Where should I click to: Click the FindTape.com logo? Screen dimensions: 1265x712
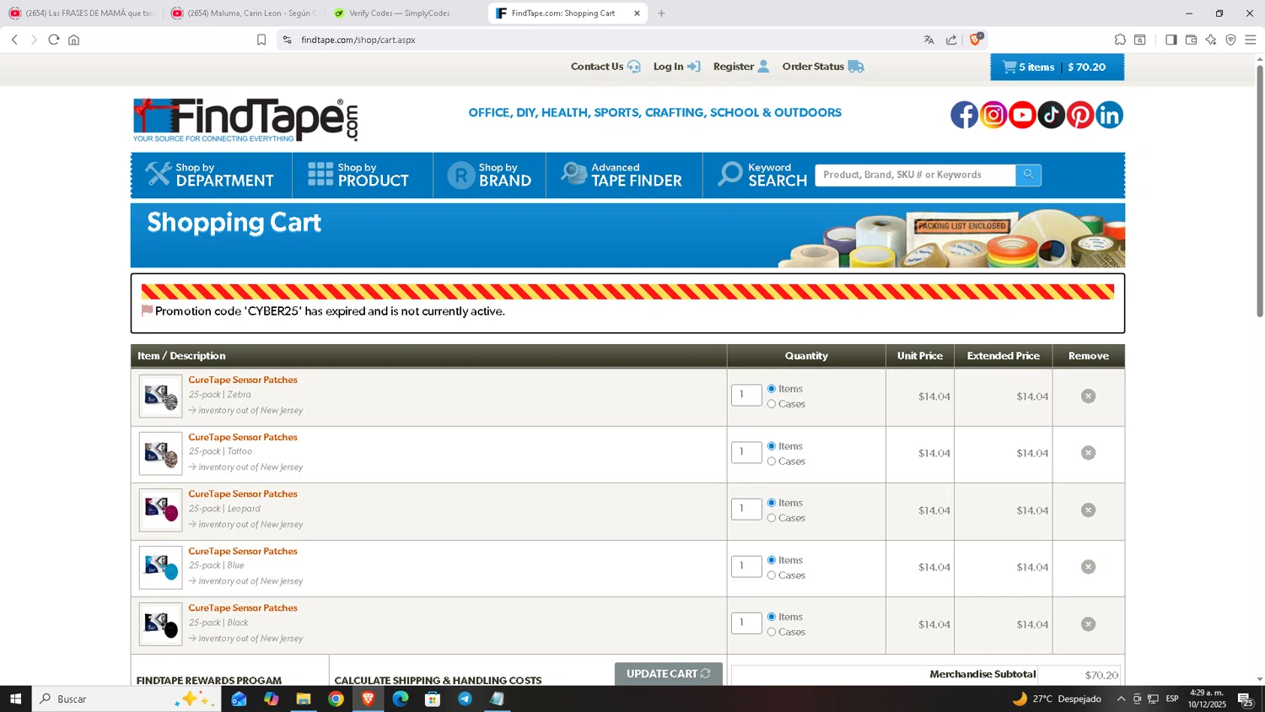245,120
